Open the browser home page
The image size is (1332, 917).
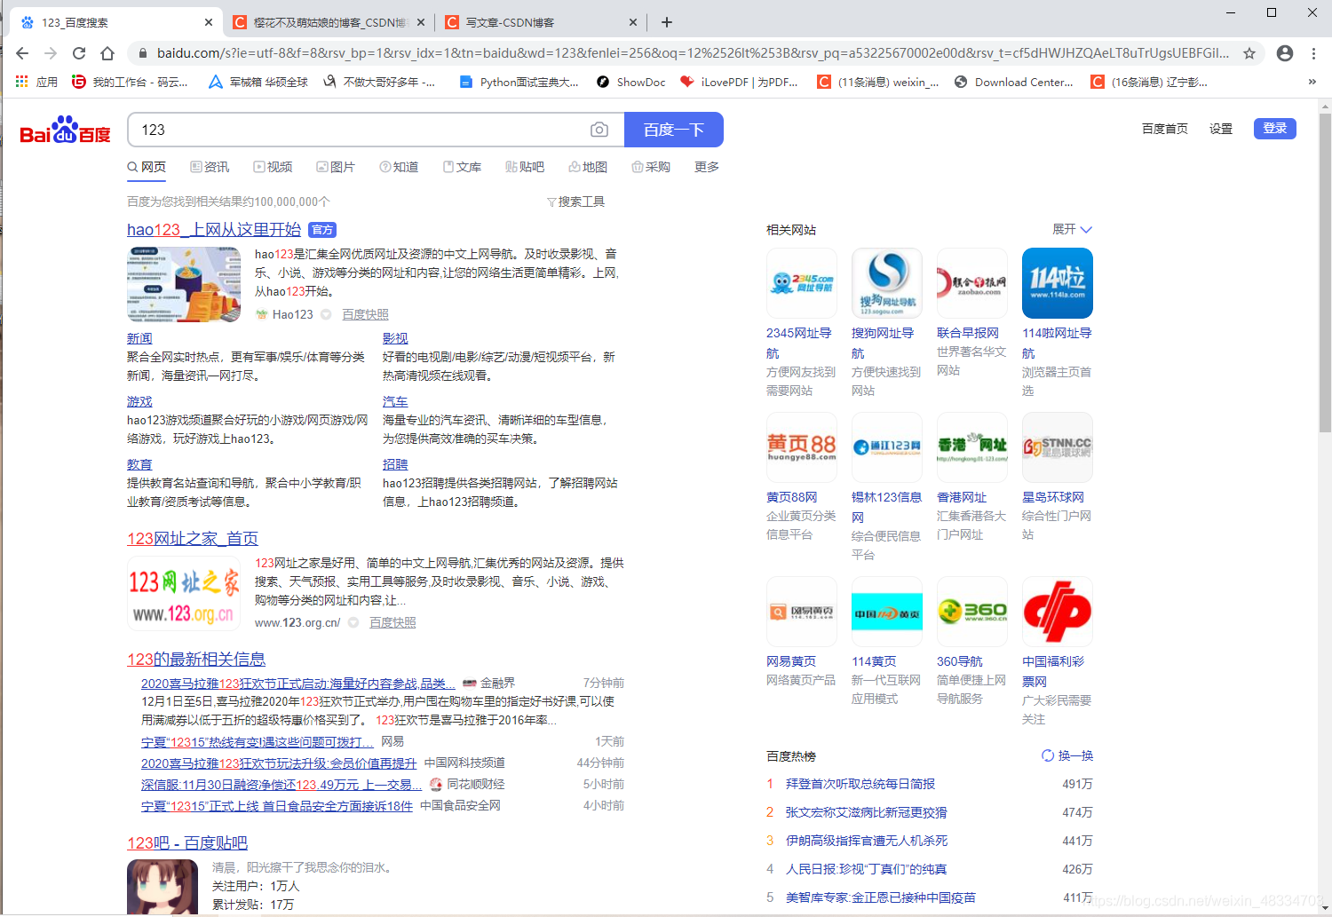point(107,53)
